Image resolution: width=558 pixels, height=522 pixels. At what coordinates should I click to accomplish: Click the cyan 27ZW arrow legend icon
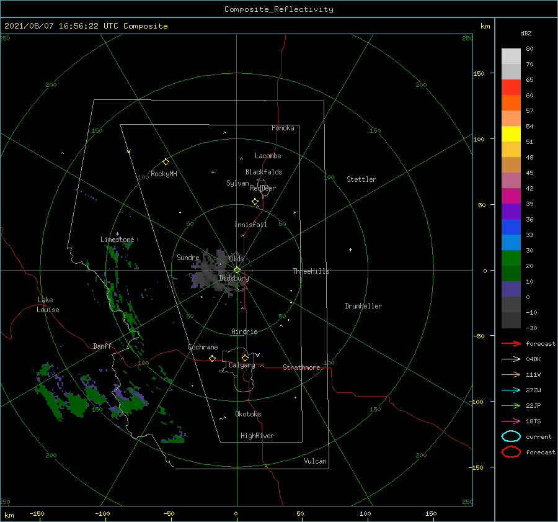511,390
